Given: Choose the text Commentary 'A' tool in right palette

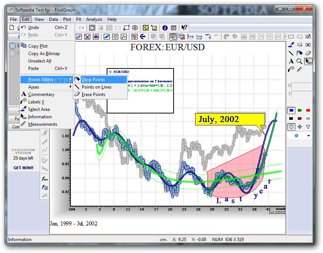Looking at the screenshot, I should [x=291, y=61].
